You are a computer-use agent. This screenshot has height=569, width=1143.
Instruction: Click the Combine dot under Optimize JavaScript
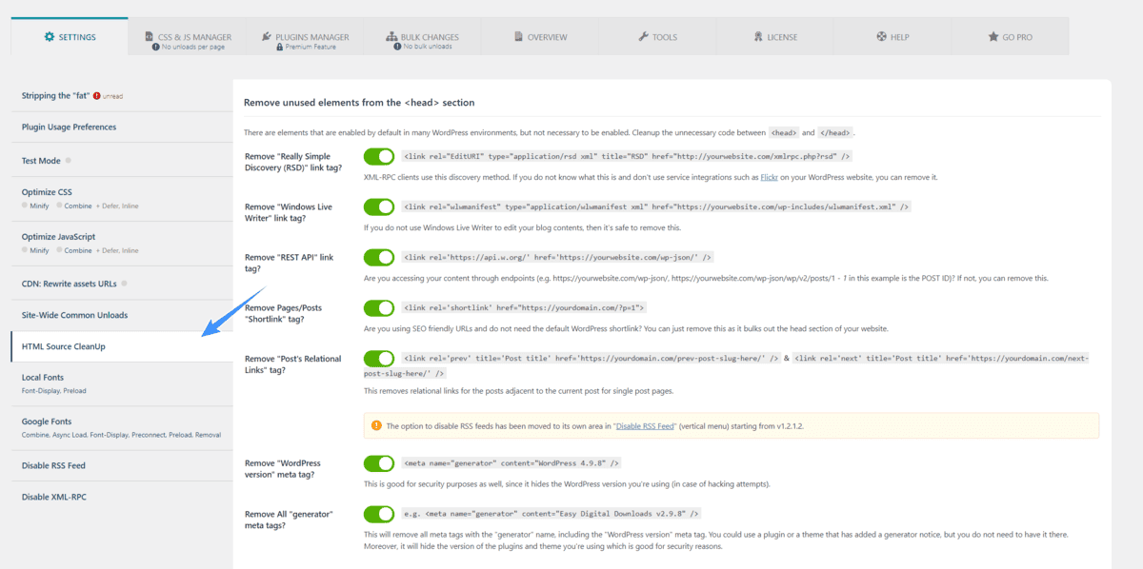point(60,250)
